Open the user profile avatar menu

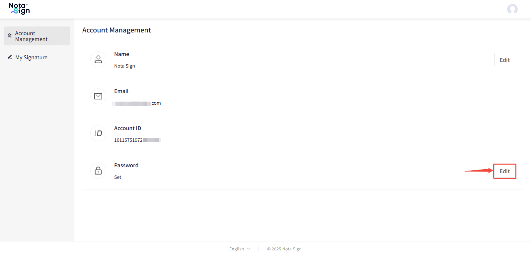coord(512,9)
